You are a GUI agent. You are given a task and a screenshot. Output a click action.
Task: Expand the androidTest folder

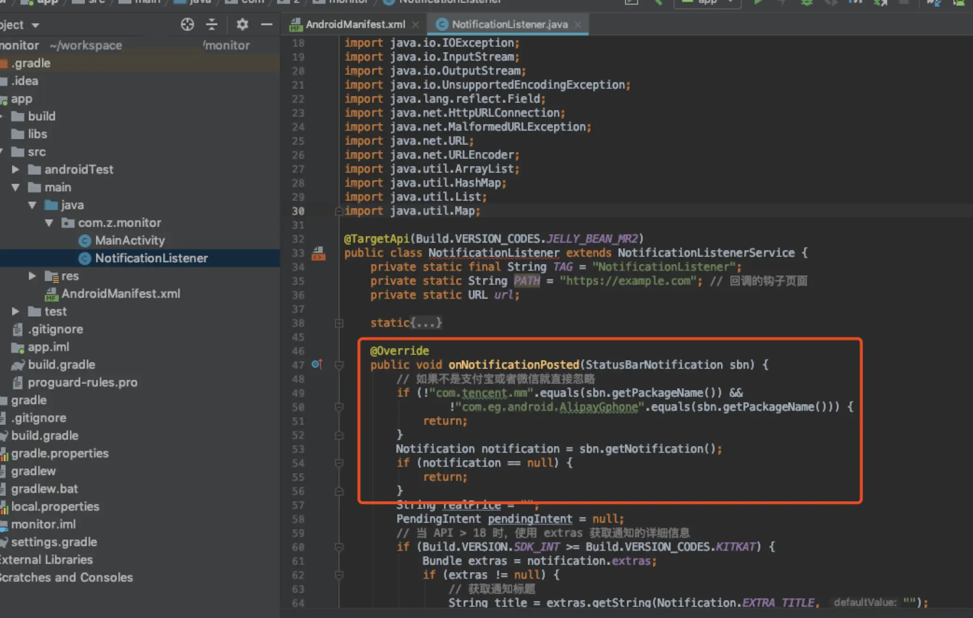click(15, 169)
